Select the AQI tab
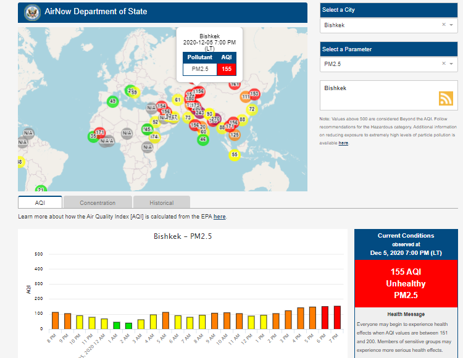The image size is (463, 358). (x=40, y=202)
